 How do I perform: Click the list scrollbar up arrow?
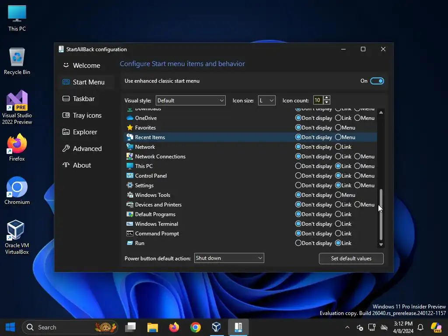click(381, 112)
